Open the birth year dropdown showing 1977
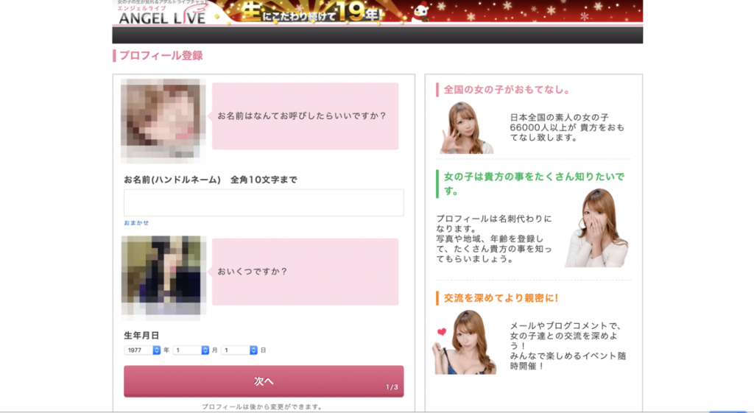754x413 pixels. pos(142,350)
